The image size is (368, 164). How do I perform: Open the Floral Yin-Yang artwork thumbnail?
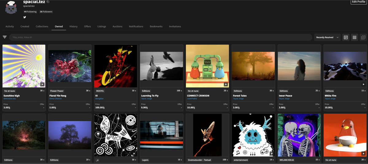click(70, 66)
